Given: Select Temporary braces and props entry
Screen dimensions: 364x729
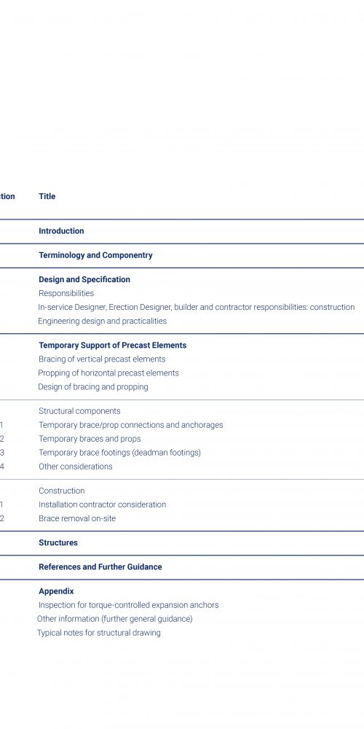Looking at the screenshot, I should 90,439.
